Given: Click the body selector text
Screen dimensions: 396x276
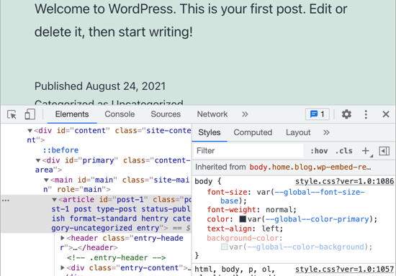Looking at the screenshot, I should point(203,181).
